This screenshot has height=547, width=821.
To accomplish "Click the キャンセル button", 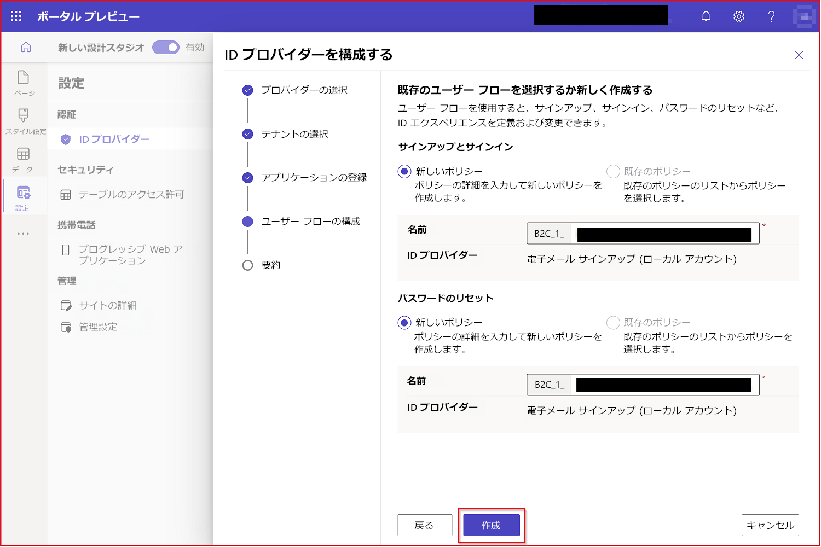I will click(x=770, y=525).
